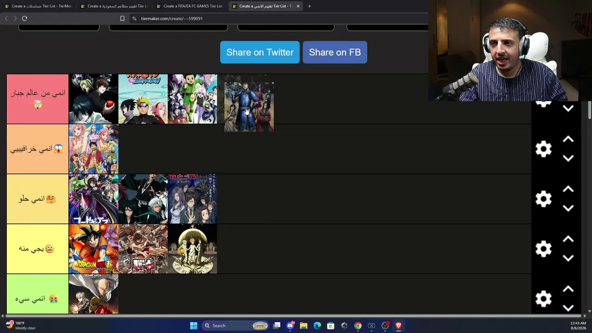592x333 pixels.
Task: Move يجي منه tier up
Action: 568,239
